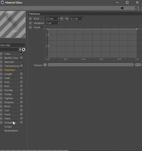
Task: Click the Tip keyframe circle icon
Action: point(62,19)
